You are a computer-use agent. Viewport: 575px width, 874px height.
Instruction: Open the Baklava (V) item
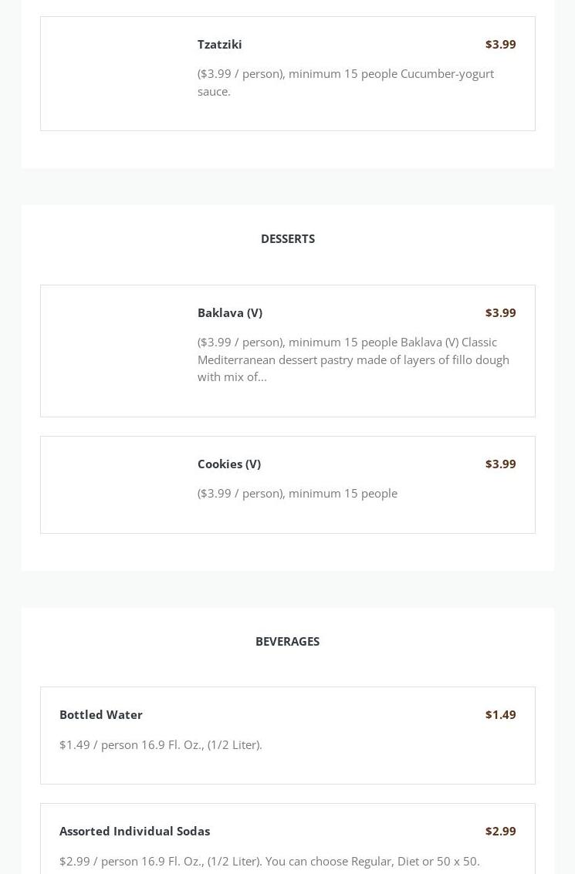click(x=229, y=312)
